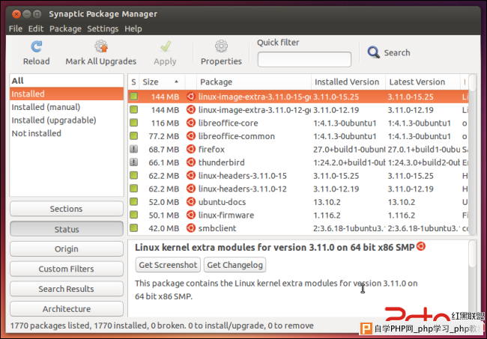Image resolution: width=487 pixels, height=339 pixels.
Task: Click the description pane vertical scrollbar
Action: pos(472,278)
